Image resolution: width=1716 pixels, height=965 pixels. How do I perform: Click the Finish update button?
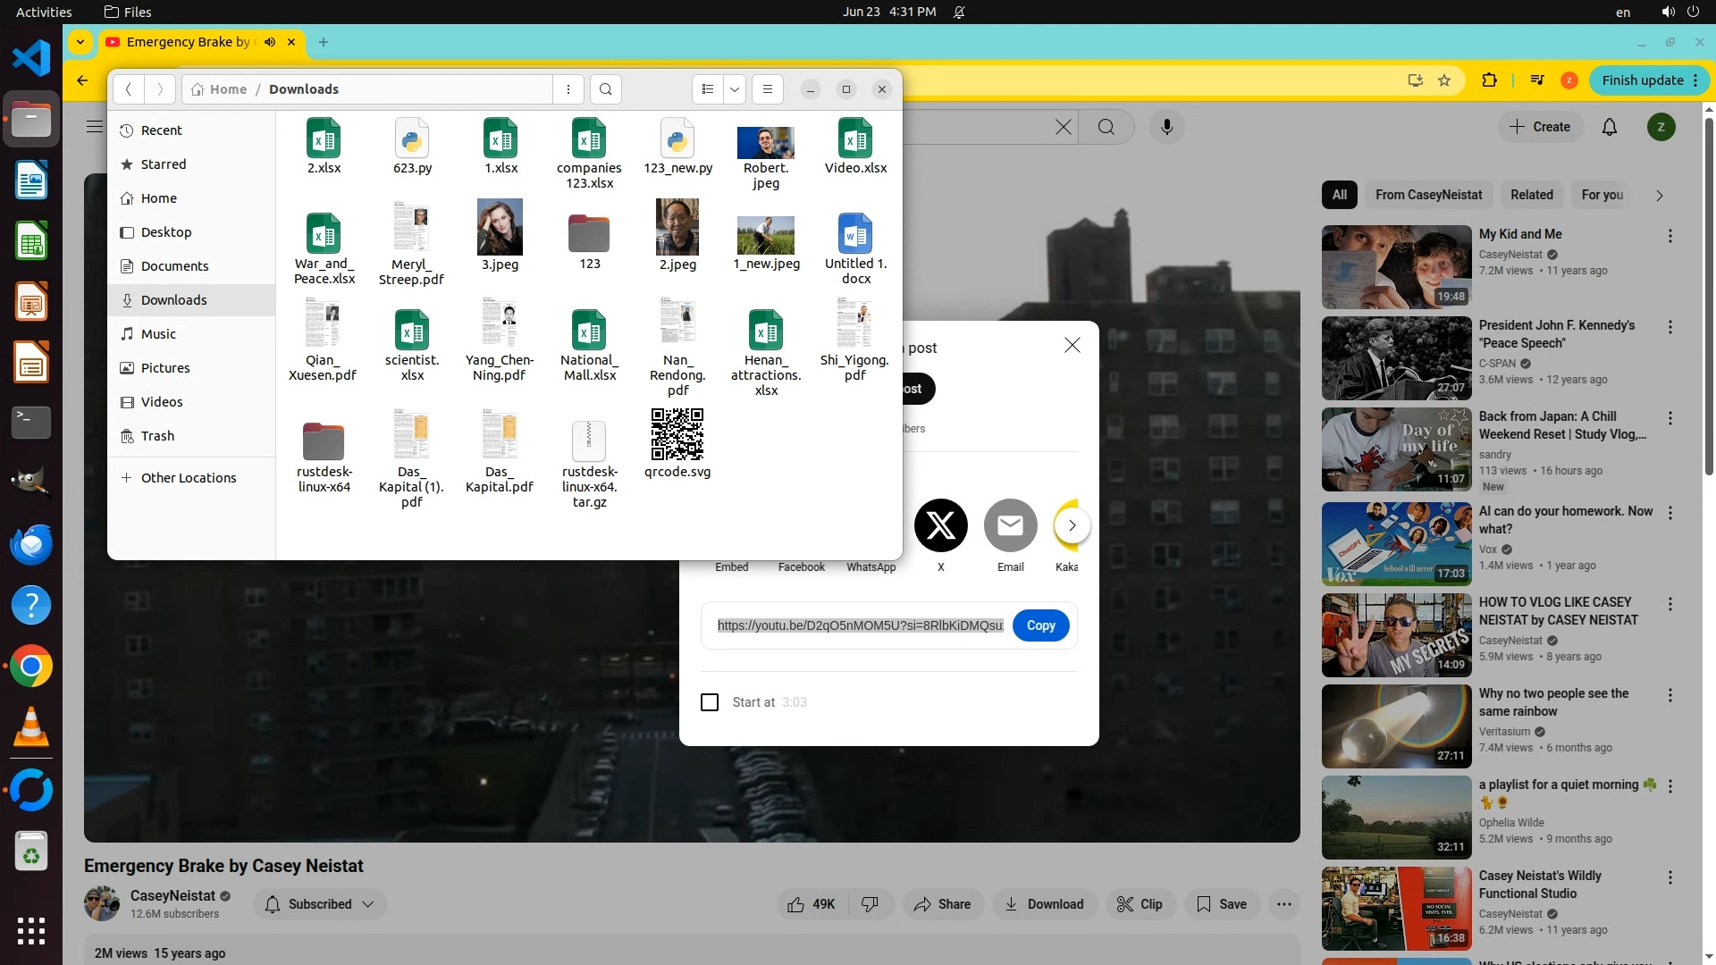[x=1642, y=80]
